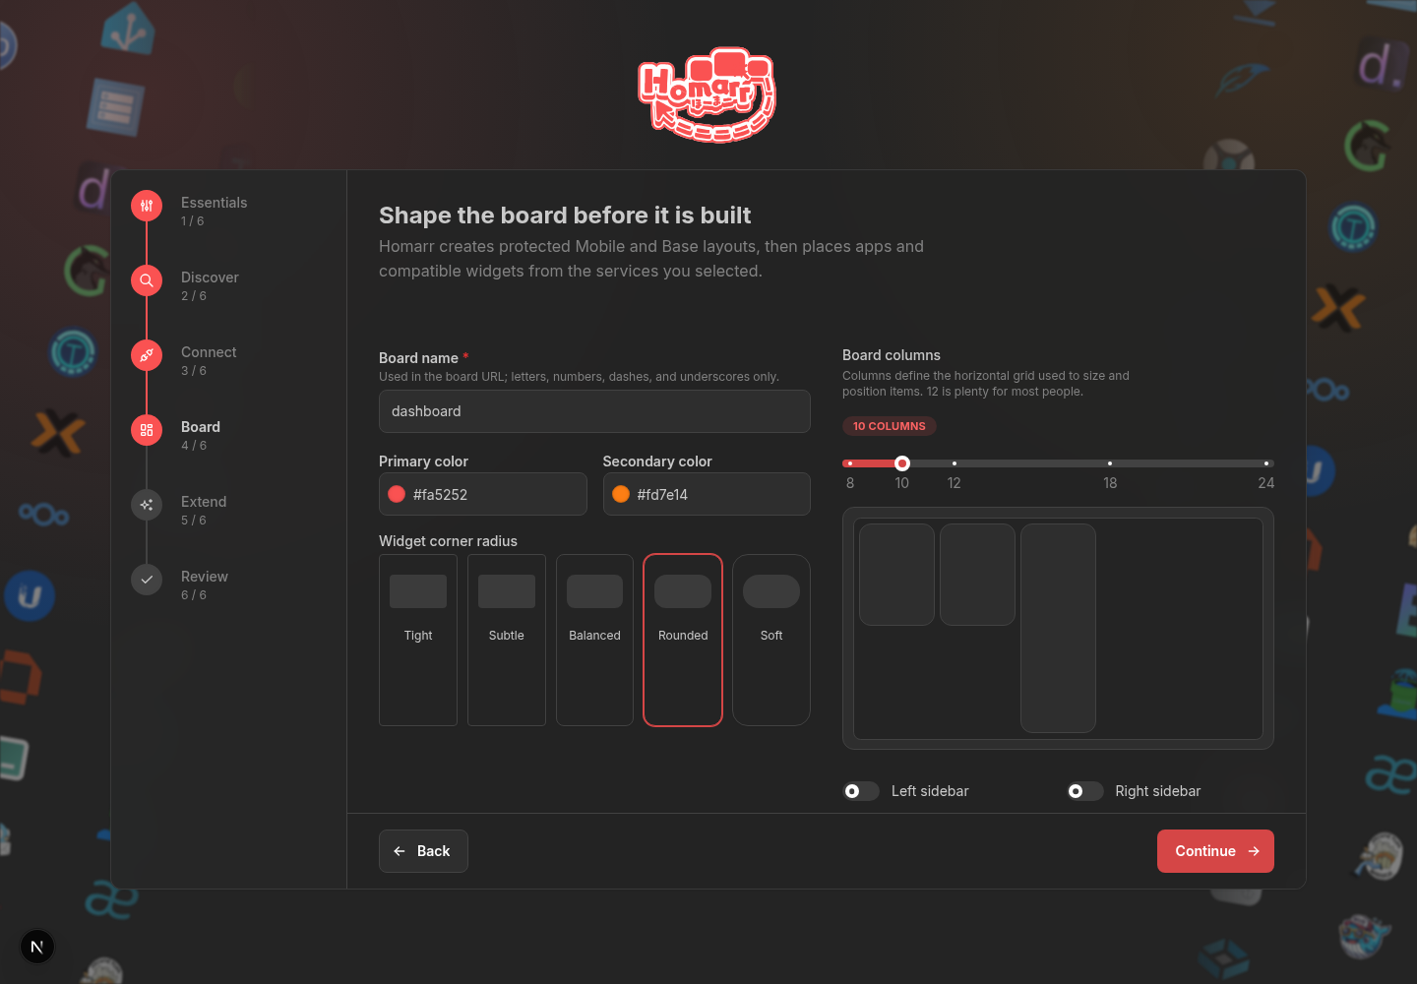Click the Secondary color label
Image resolution: width=1417 pixels, height=984 pixels.
657,461
